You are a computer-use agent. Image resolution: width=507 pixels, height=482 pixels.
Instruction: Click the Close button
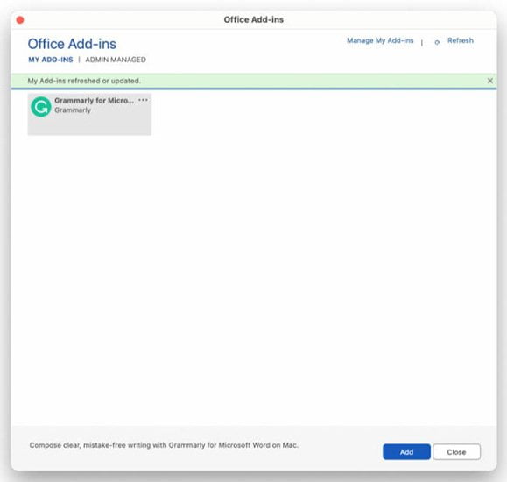coord(456,451)
